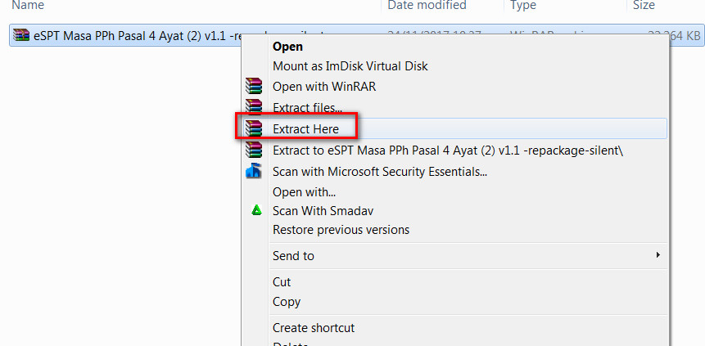Screen dimensions: 705x346
Task: Choose Copy from the context menu
Action: [x=287, y=301]
